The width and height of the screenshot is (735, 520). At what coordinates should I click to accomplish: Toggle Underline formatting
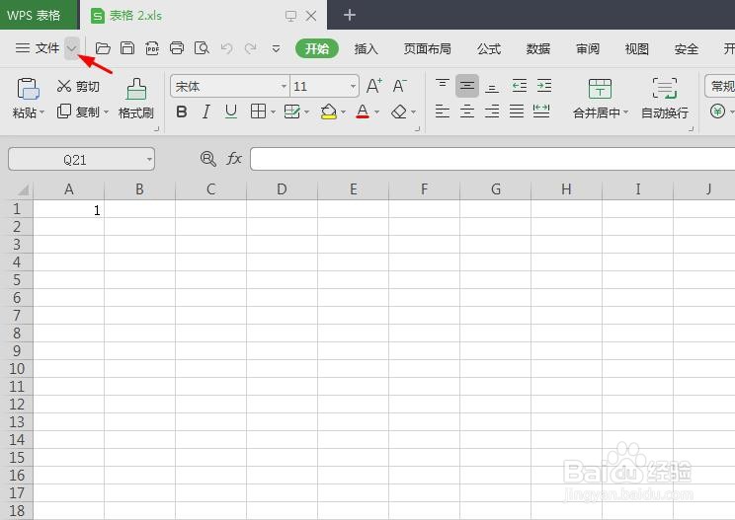point(230,111)
